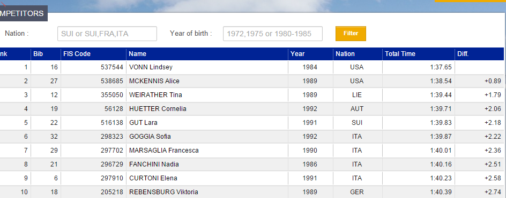Image resolution: width=506 pixels, height=198 pixels.
Task: Select REBENSBURG Viktoria in the results
Action: 163,192
